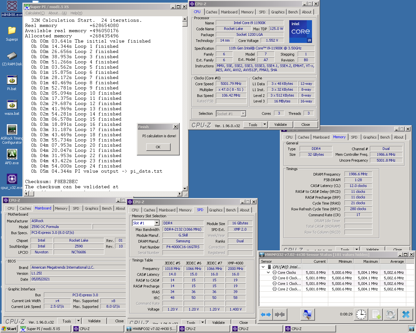
Task: Select the waza.bat batch file icon
Action: click(12, 108)
